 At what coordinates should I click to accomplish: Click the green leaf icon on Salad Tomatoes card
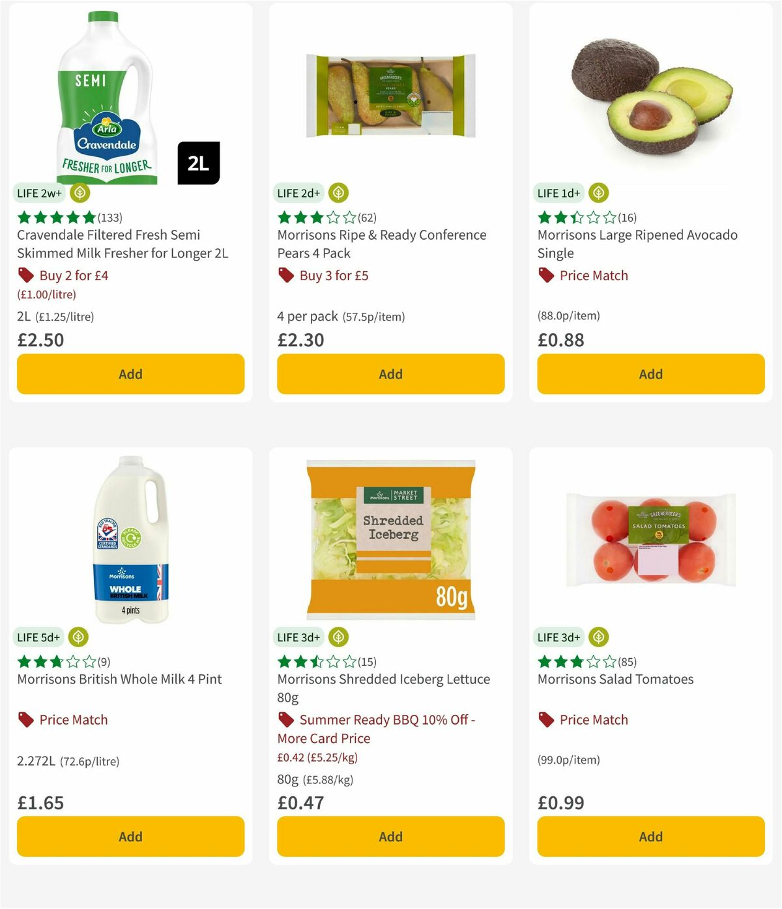coord(598,637)
